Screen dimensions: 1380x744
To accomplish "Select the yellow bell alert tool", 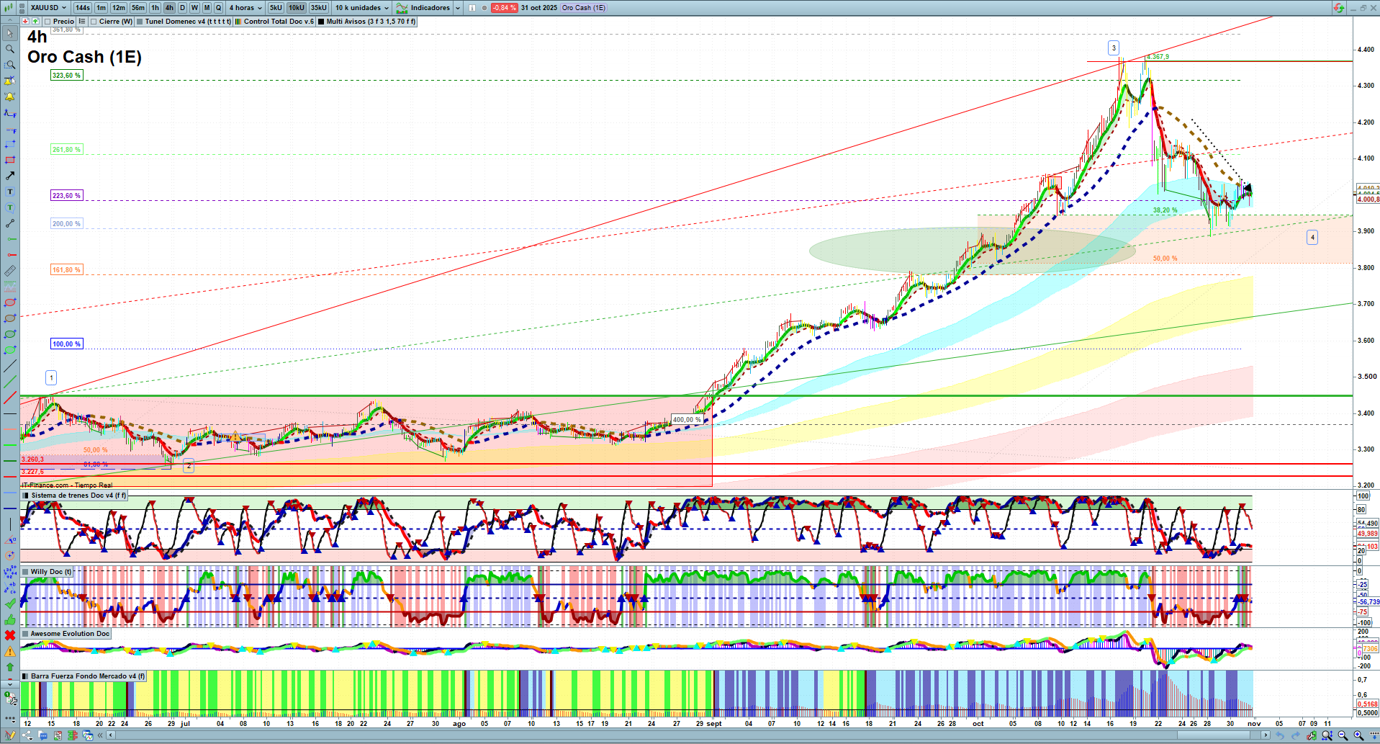I will tap(10, 97).
